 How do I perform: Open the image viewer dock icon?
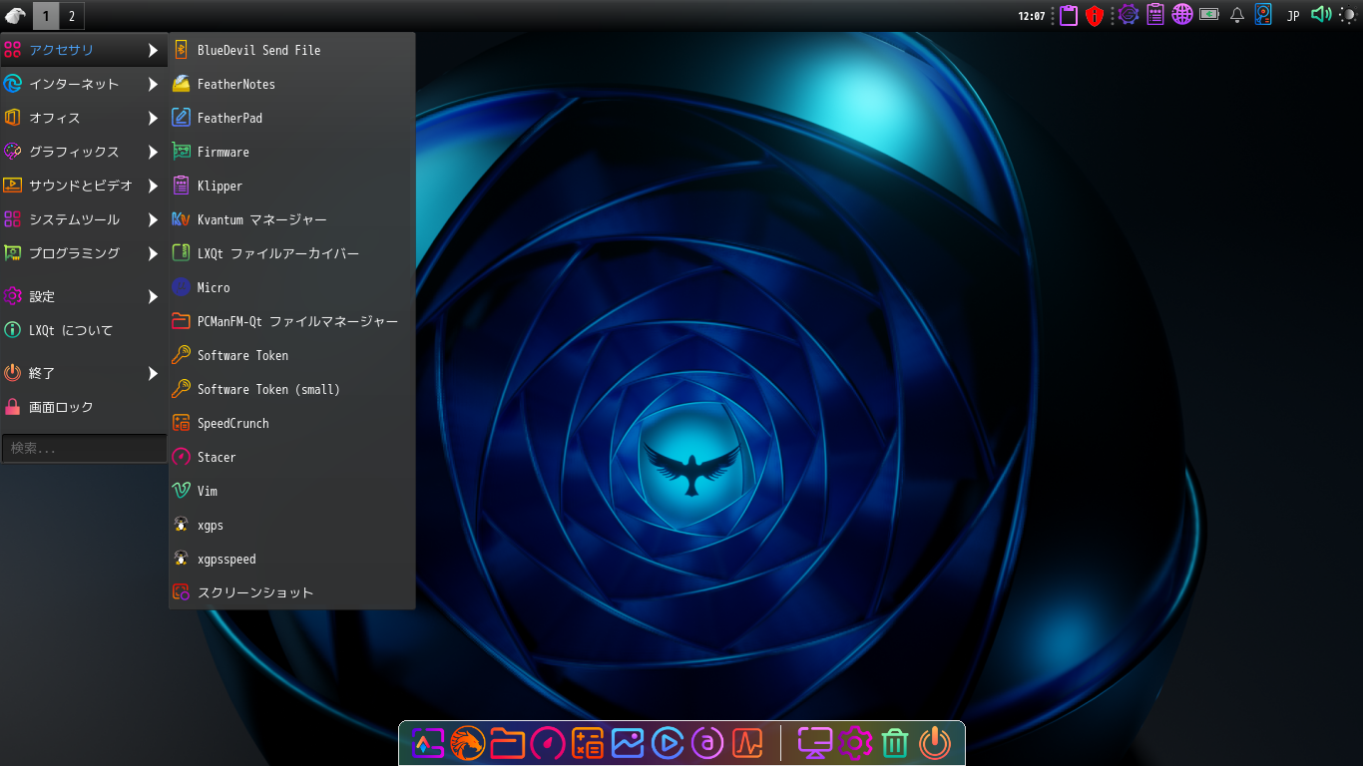tap(628, 743)
